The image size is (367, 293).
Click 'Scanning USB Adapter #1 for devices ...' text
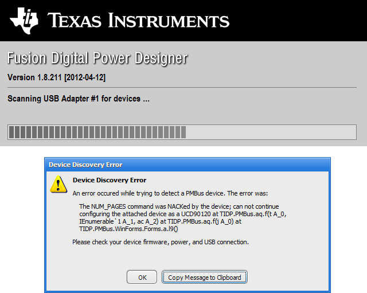(79, 99)
